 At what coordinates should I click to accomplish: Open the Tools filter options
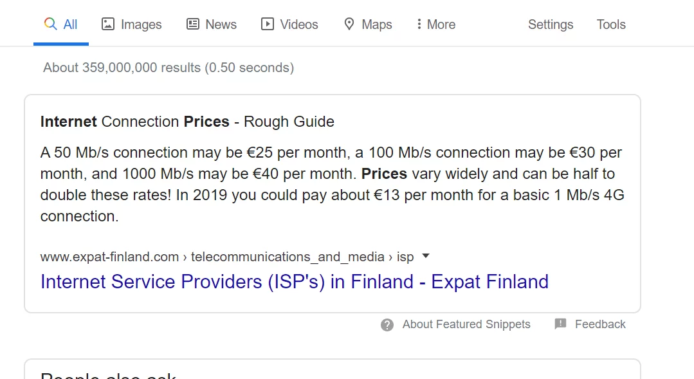pyautogui.click(x=611, y=24)
